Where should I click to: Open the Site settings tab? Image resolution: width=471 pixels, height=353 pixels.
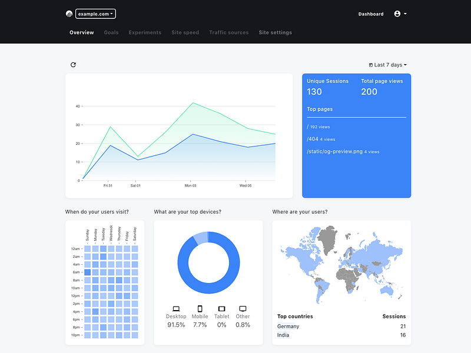[275, 32]
